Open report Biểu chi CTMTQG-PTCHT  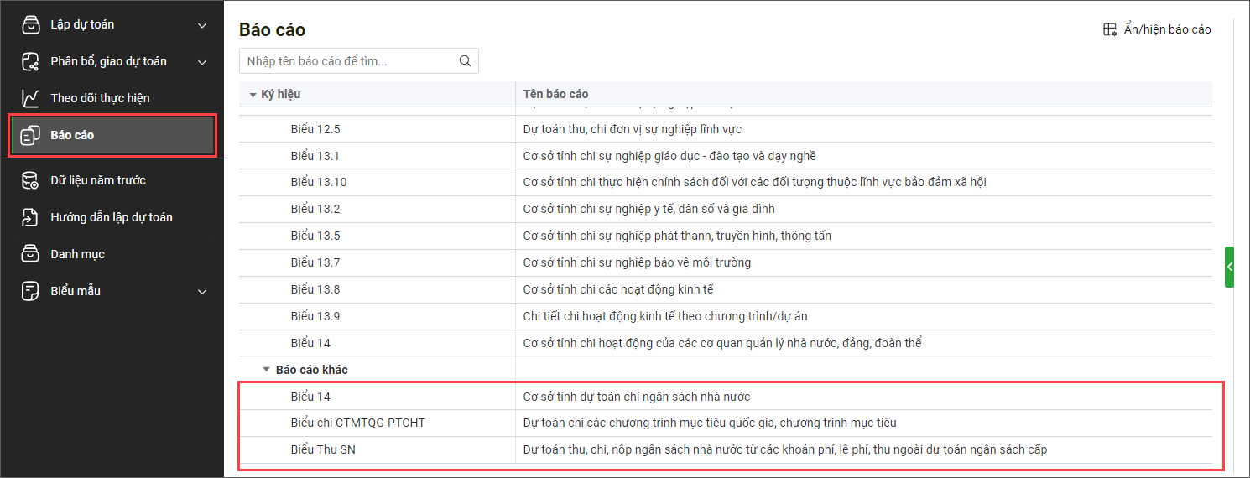(357, 423)
